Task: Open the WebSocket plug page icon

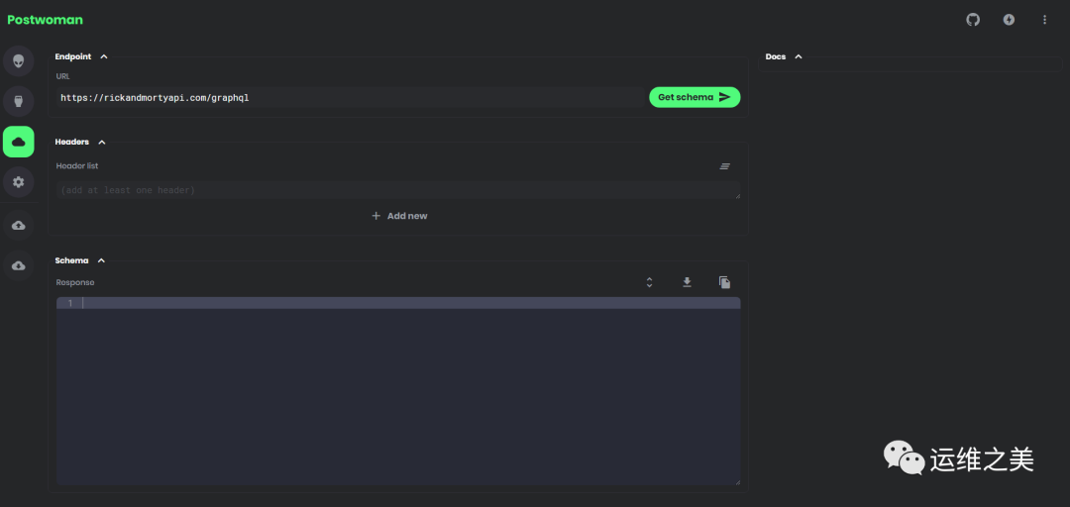Action: click(19, 102)
